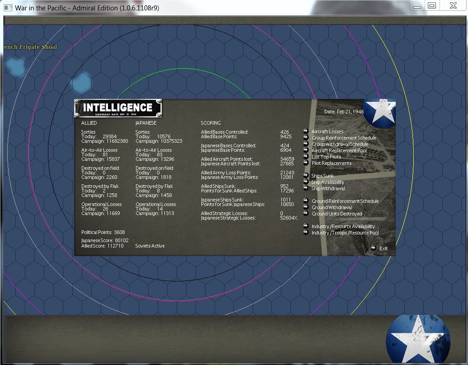Image resolution: width=468 pixels, height=365 pixels.
Task: Click the Japanese Sorties Campaign total 10375323
Action: click(x=171, y=141)
